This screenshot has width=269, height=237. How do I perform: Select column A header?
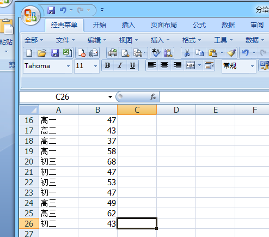(x=58, y=110)
